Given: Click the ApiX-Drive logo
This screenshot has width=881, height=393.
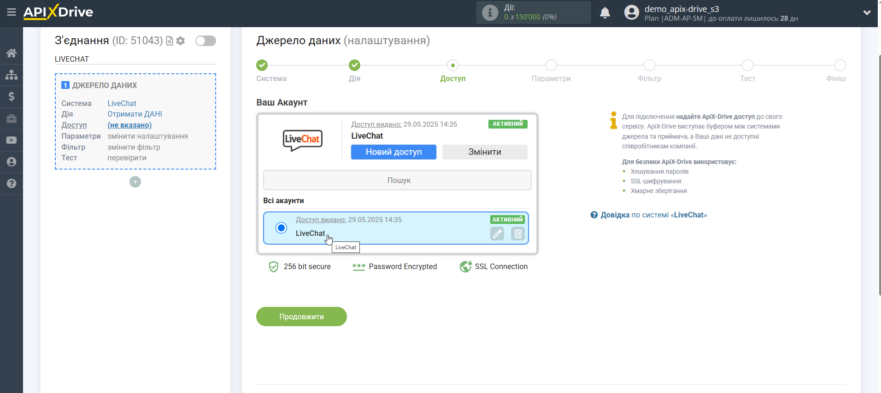Looking at the screenshot, I should tap(58, 12).
